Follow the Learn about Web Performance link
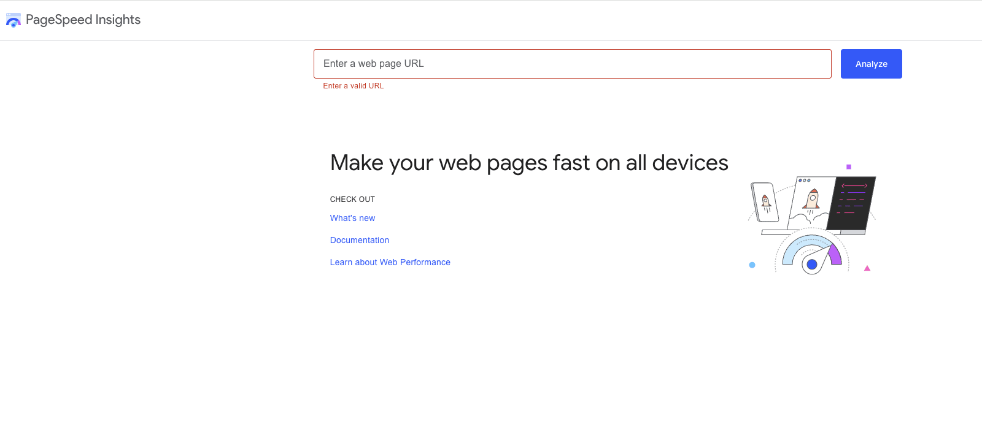Viewport: 982px width, 434px height. pos(390,262)
